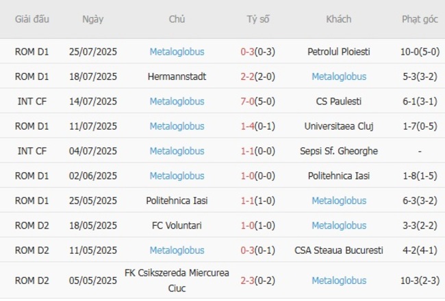445x301 pixels.
Task: Click the "Ngày" column header
Action: 93,19
